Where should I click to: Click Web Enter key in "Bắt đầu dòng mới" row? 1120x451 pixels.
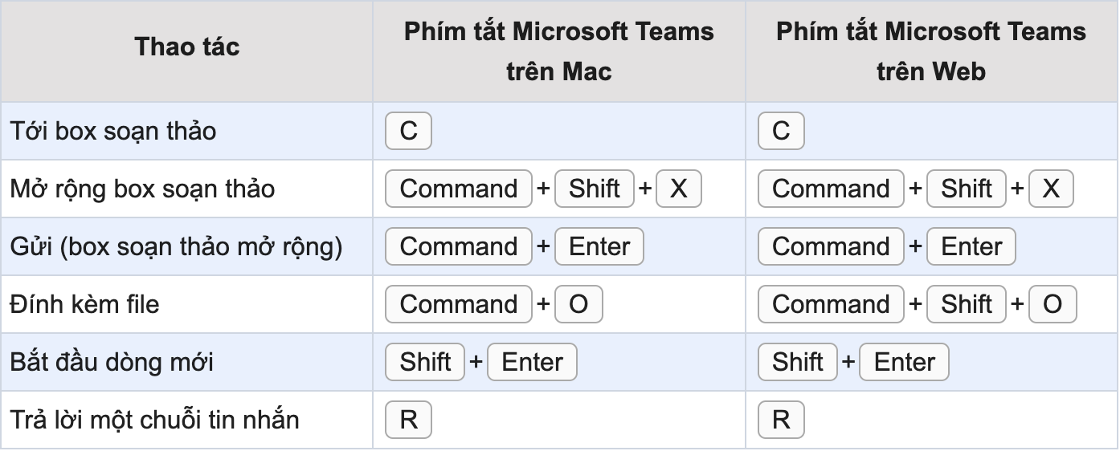(904, 362)
